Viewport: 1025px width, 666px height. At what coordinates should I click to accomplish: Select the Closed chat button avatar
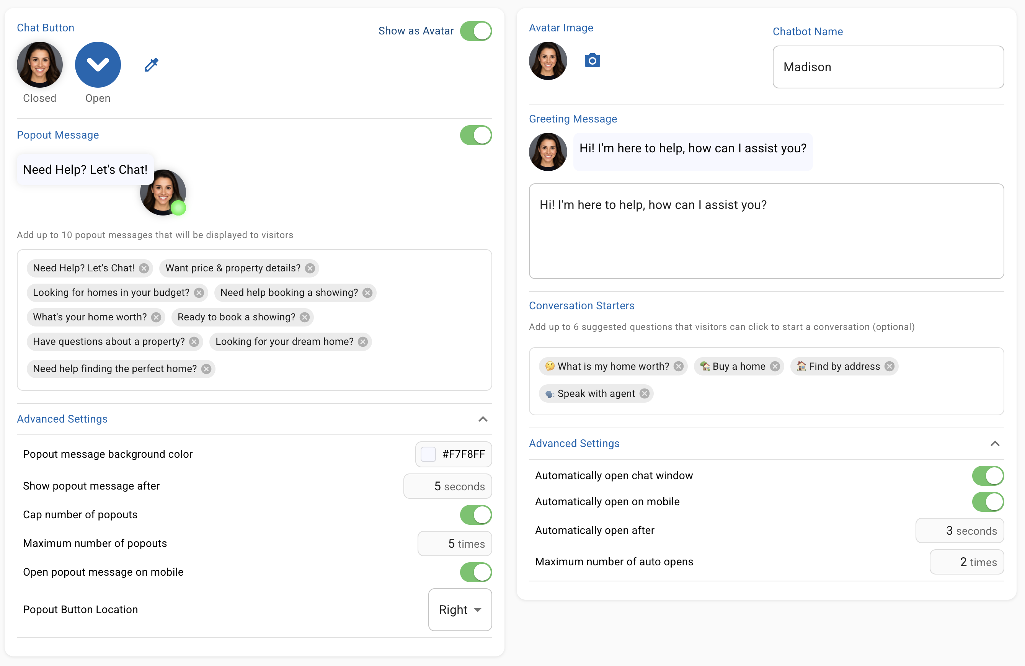coord(40,65)
